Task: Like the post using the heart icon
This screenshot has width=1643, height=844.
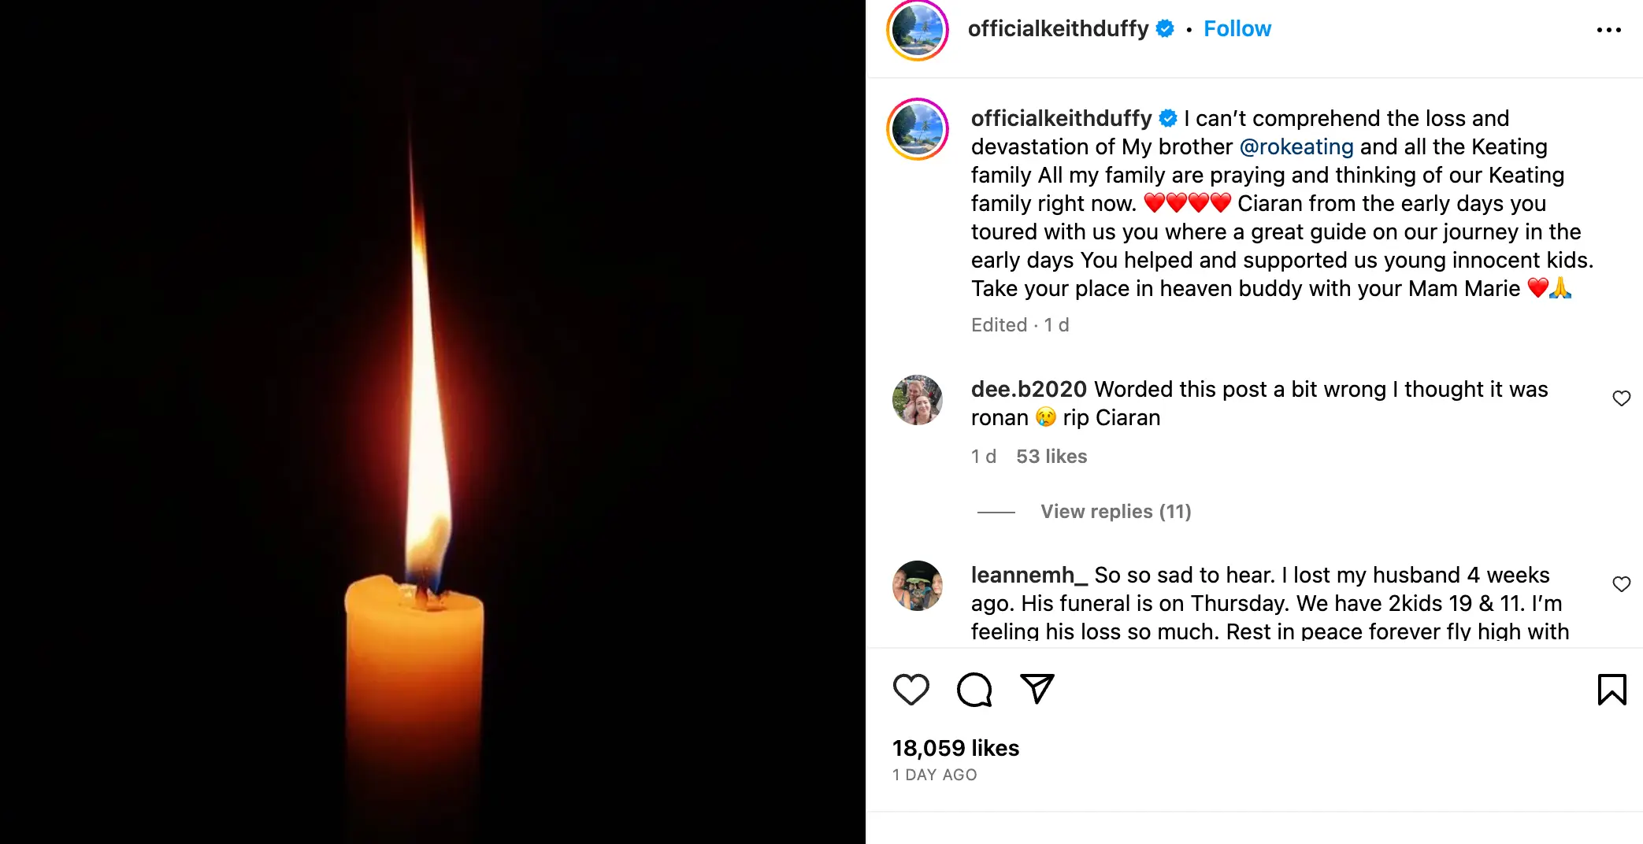Action: point(911,689)
